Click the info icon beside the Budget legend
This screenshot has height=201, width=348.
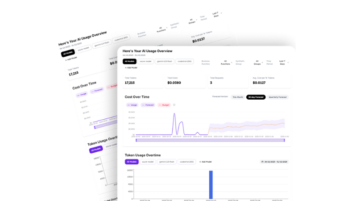[x=174, y=105]
